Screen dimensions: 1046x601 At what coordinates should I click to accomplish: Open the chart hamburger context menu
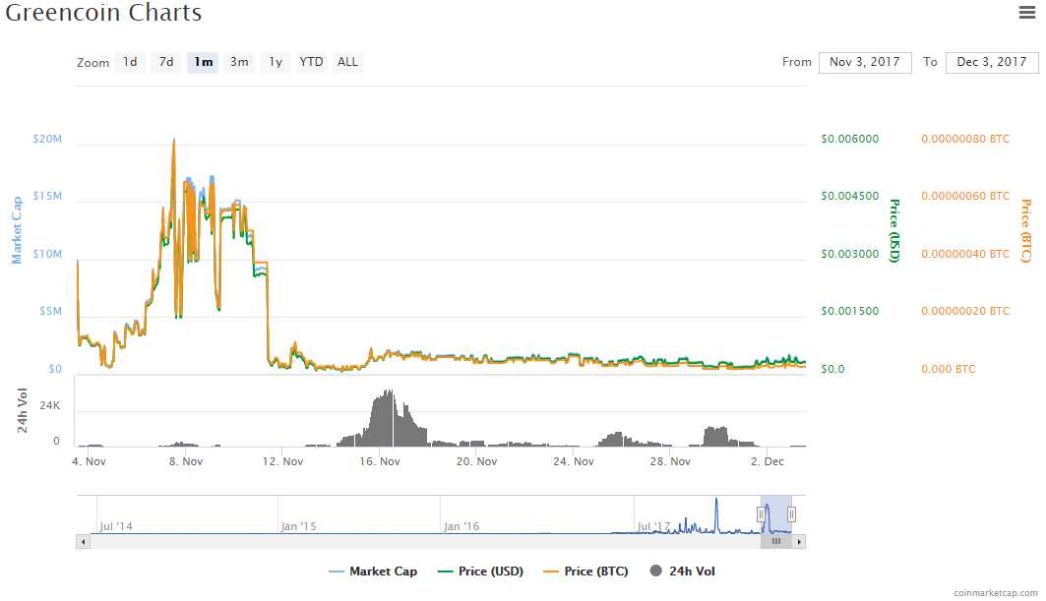pos(1026,13)
